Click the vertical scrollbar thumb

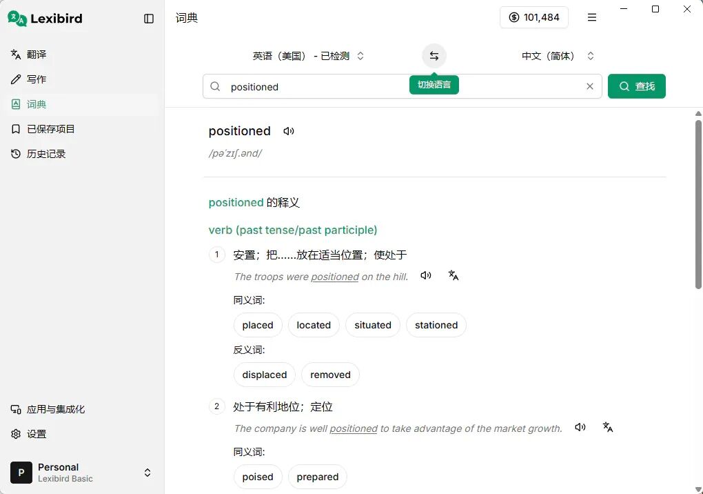coord(698,204)
